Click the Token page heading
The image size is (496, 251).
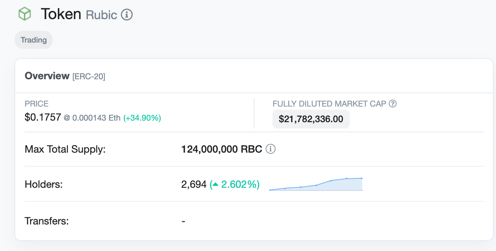click(x=61, y=14)
